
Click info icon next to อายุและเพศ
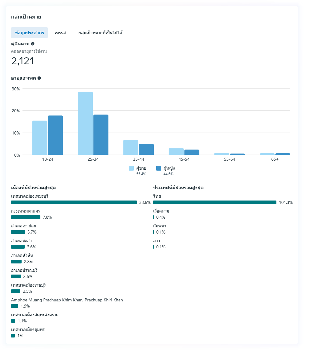(x=39, y=78)
